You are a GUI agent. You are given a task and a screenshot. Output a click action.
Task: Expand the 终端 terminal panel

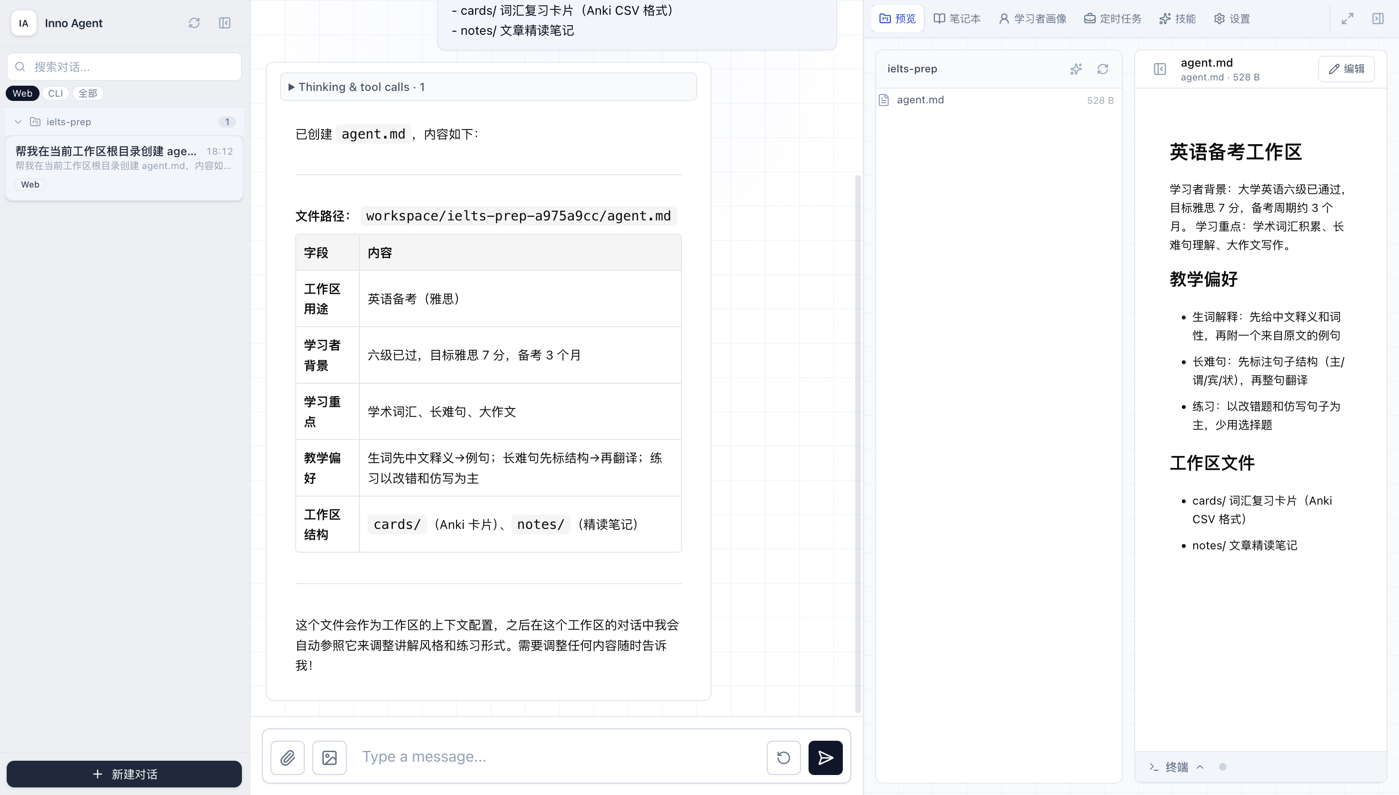1177,766
